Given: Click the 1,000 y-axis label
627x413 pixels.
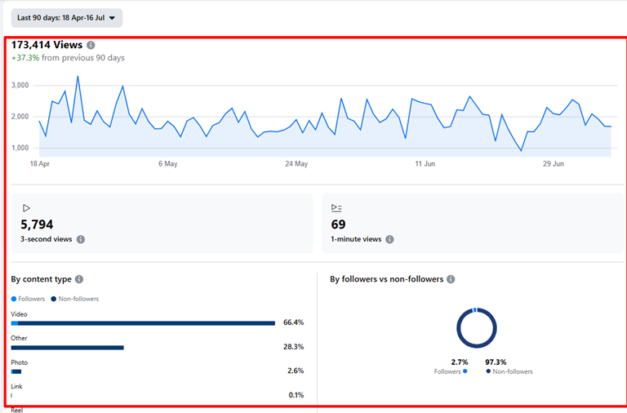Looking at the screenshot, I should click(x=20, y=148).
